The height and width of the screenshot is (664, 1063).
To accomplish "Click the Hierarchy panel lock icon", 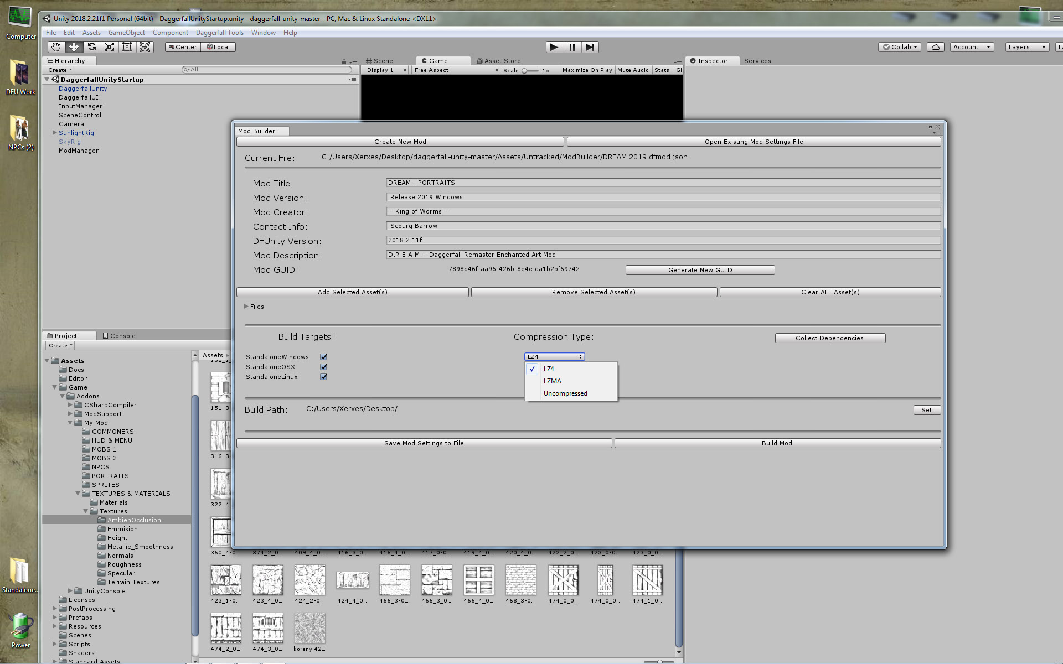I will pos(344,61).
